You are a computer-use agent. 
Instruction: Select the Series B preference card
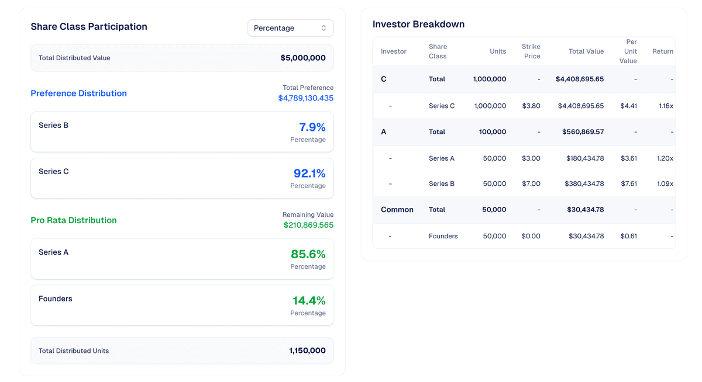click(x=182, y=132)
